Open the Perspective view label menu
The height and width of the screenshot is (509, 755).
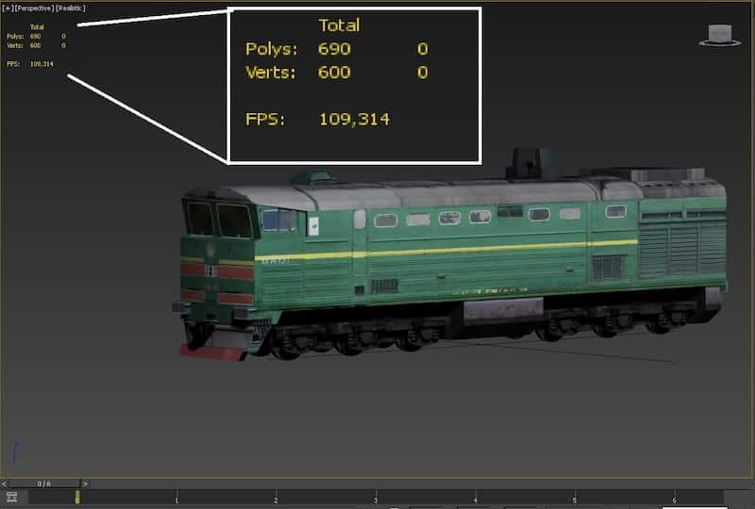pyautogui.click(x=32, y=8)
